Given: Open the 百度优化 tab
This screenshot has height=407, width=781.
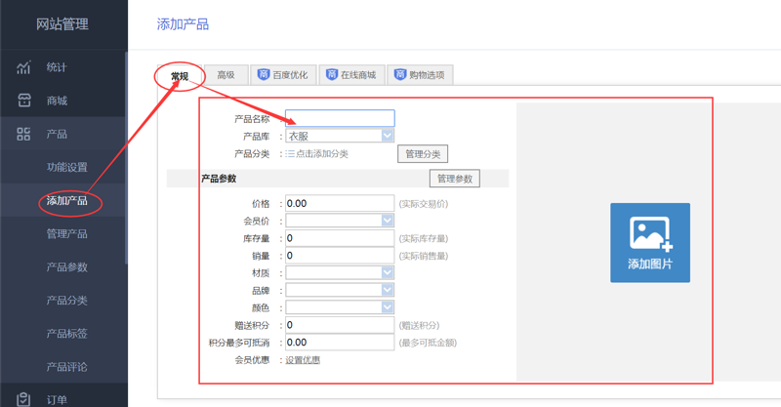Looking at the screenshot, I should point(283,75).
